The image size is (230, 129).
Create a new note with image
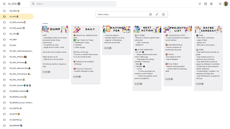163,14
